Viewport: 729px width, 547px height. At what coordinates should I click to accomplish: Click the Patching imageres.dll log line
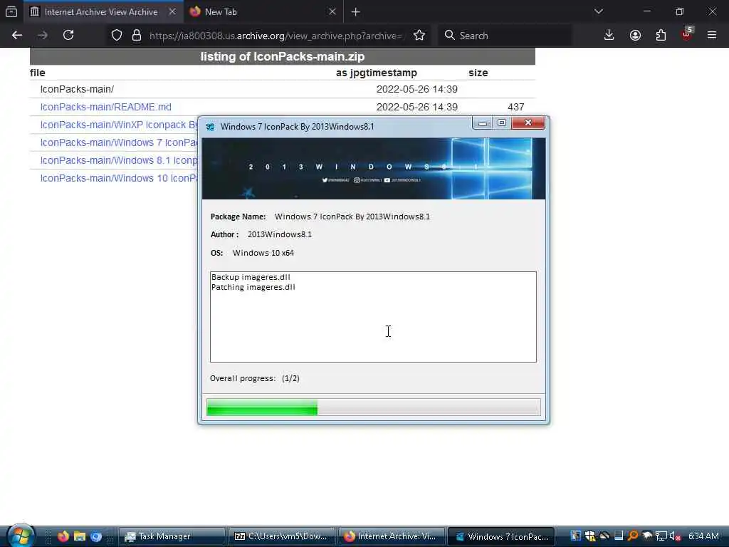[253, 288]
